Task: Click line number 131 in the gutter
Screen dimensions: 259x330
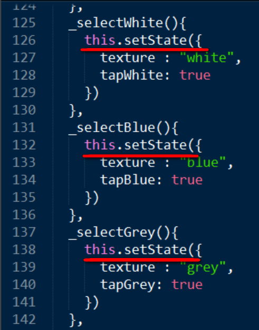Action: click(x=24, y=127)
